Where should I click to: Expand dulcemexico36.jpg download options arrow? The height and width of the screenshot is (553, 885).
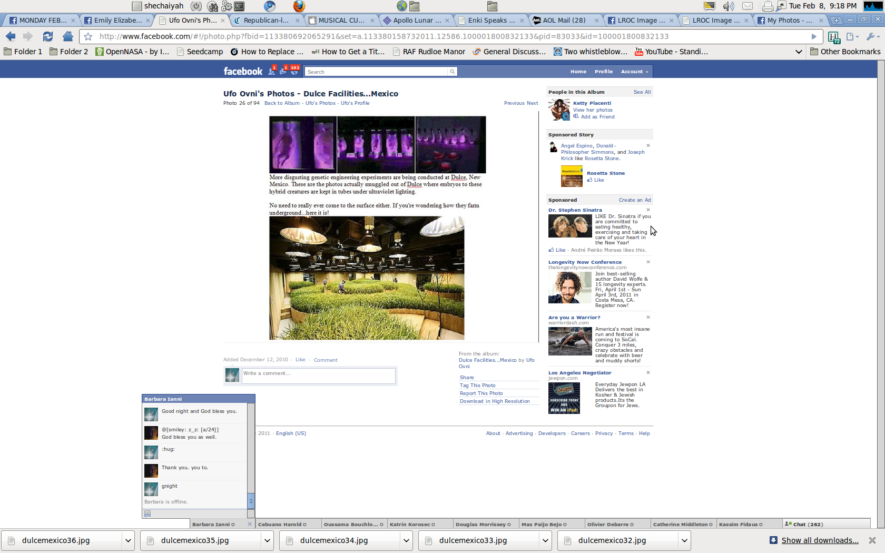click(127, 540)
